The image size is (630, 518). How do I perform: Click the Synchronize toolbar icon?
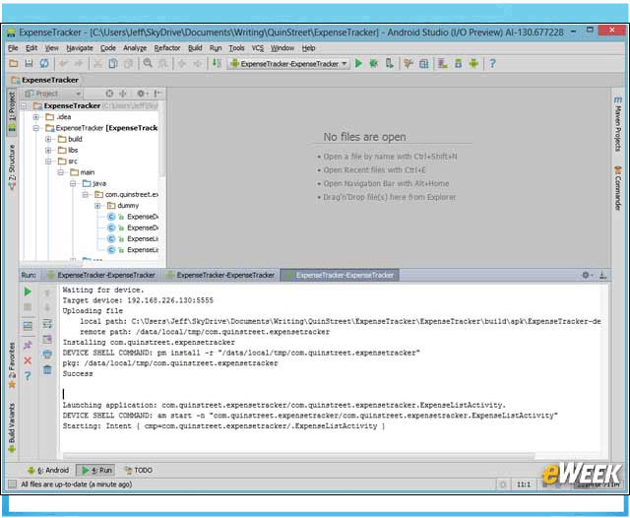pos(44,63)
